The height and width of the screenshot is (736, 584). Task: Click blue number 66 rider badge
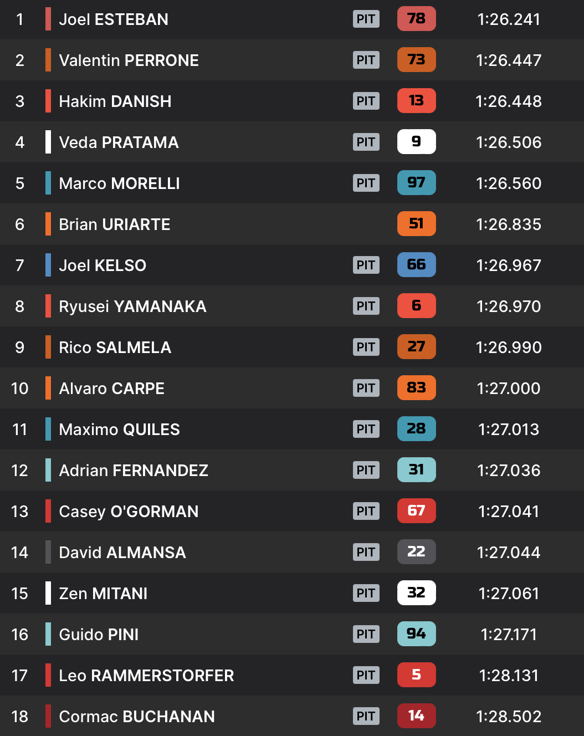pyautogui.click(x=416, y=265)
